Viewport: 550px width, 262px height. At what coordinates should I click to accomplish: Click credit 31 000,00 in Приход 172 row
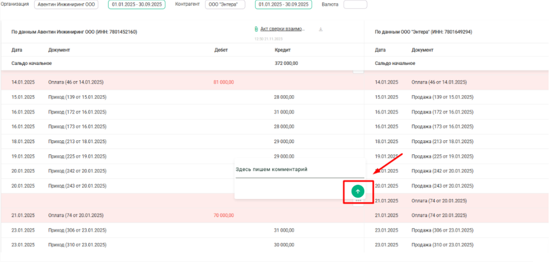tap(284, 112)
